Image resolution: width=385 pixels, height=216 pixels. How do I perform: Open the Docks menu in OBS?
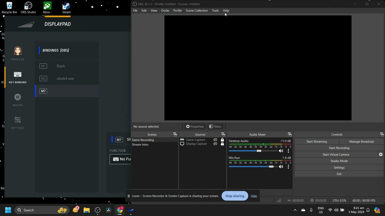pos(165,10)
